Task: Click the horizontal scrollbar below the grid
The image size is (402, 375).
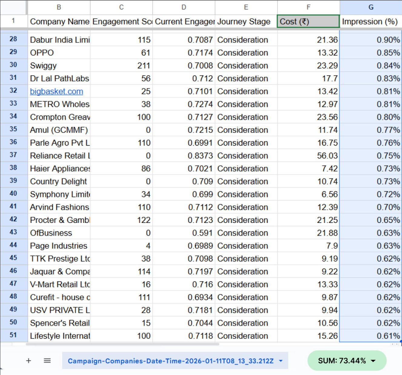Action: [122, 344]
